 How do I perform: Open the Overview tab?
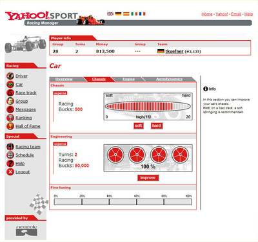(64, 79)
